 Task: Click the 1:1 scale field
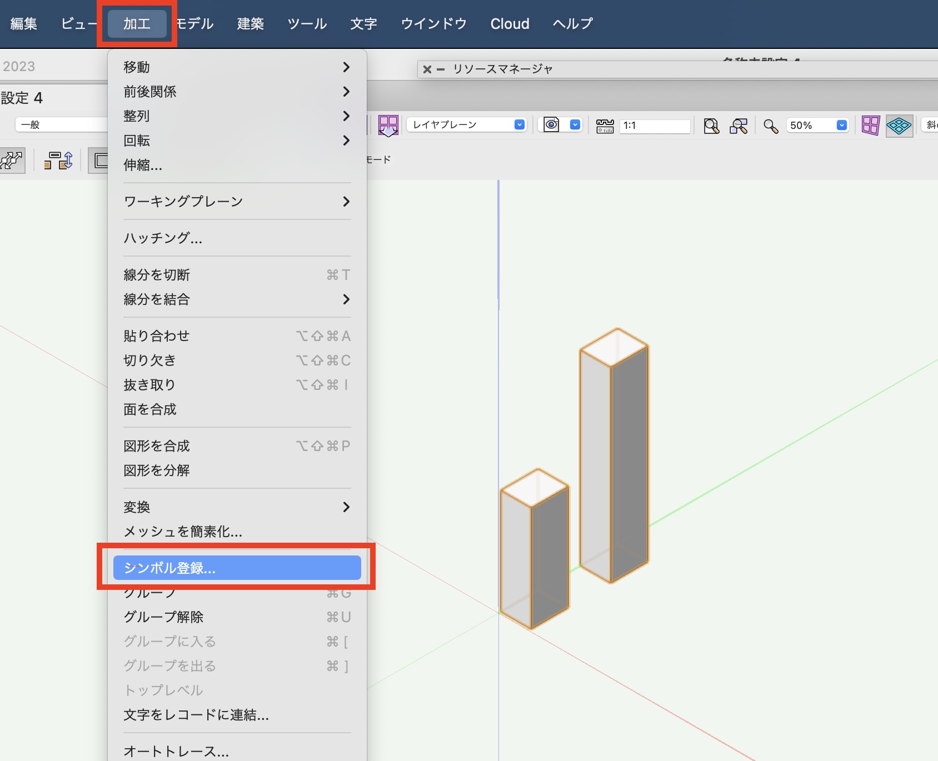click(x=655, y=126)
